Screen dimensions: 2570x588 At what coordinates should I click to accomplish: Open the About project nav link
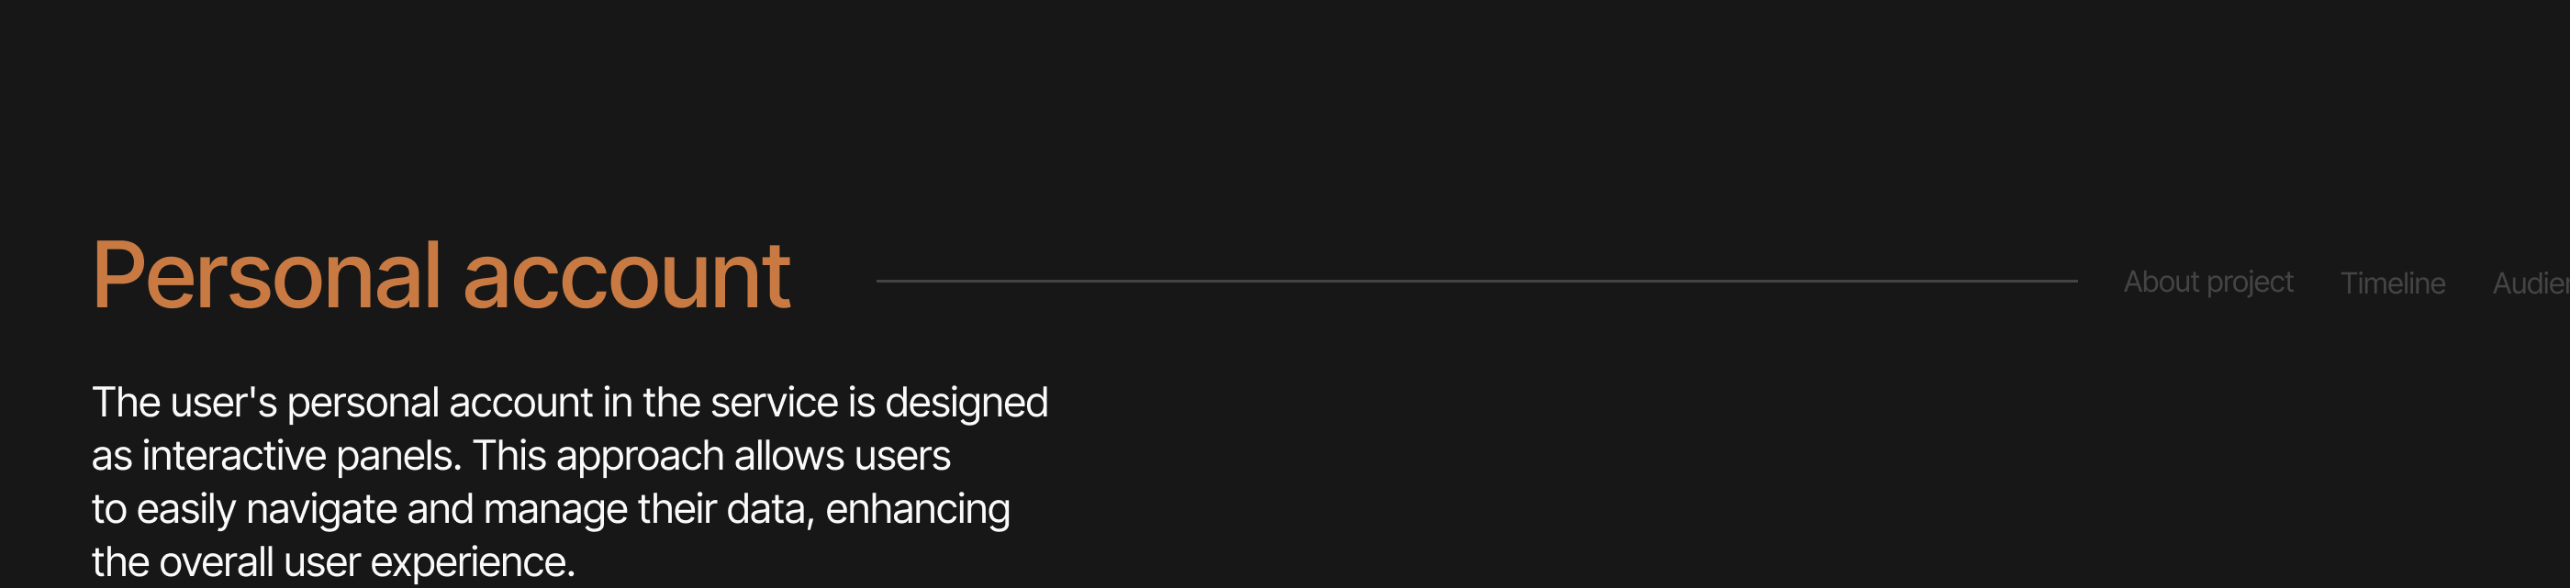tap(2207, 282)
